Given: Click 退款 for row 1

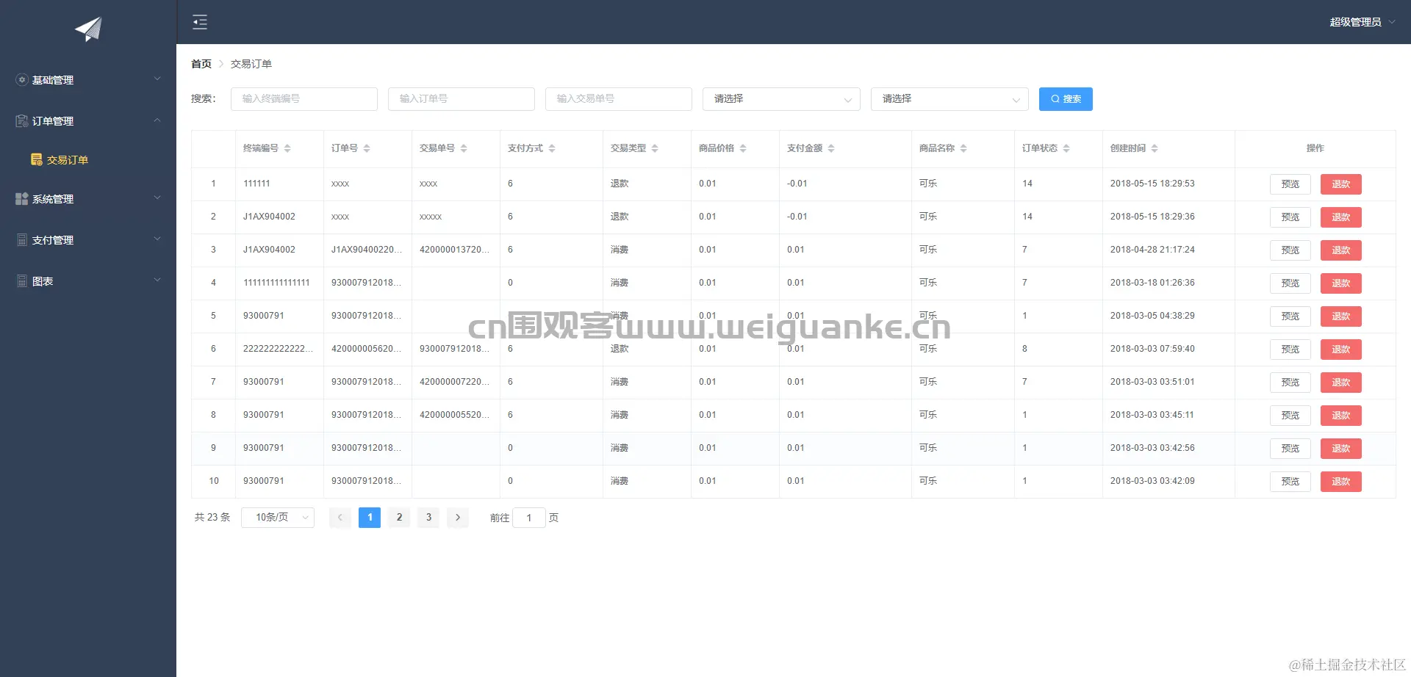Looking at the screenshot, I should point(1341,184).
